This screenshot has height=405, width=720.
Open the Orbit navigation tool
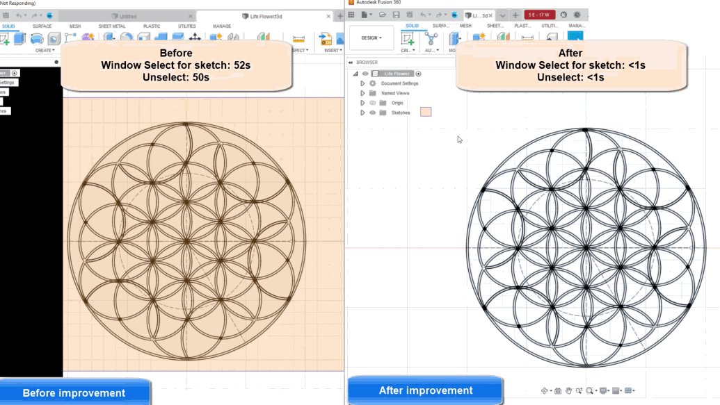pos(545,391)
